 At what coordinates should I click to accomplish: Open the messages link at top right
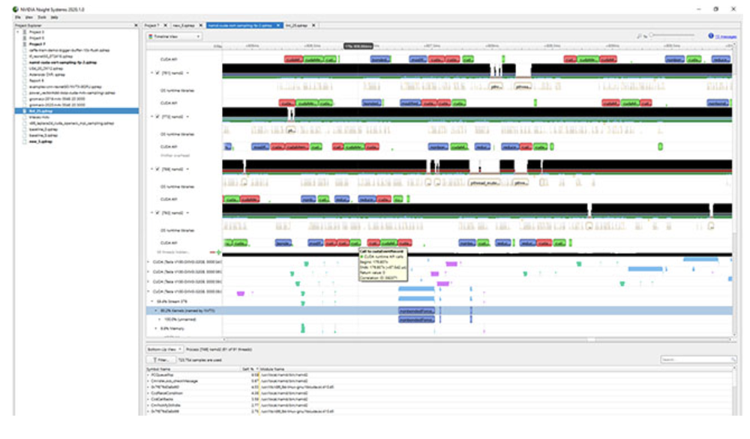(x=725, y=36)
